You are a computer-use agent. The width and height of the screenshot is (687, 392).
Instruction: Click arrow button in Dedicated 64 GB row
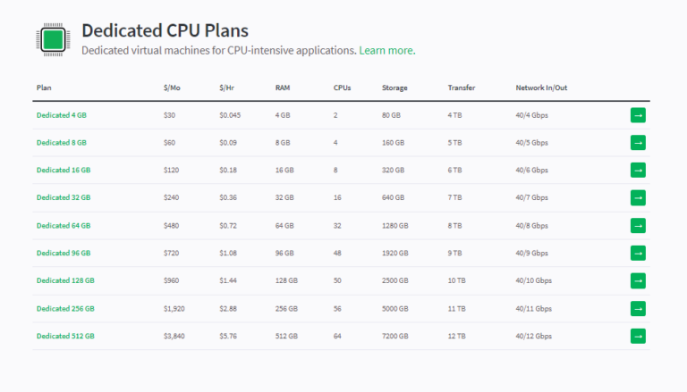(x=638, y=226)
